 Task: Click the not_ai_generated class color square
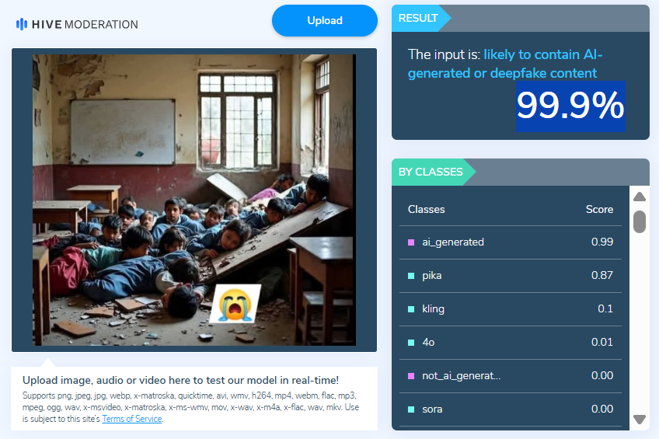click(411, 376)
